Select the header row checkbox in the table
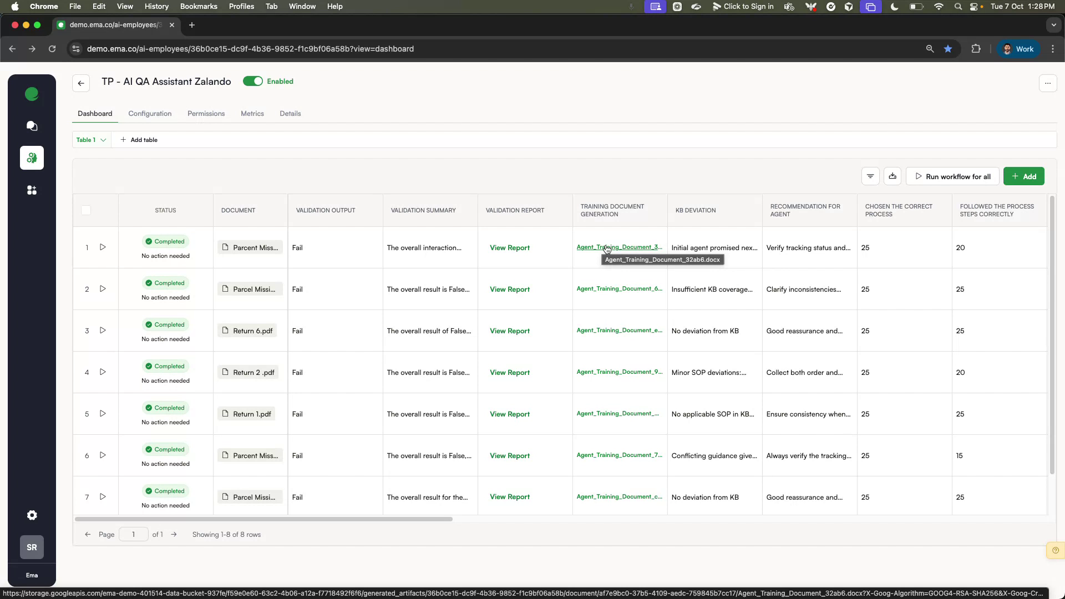Viewport: 1065px width, 599px height. (86, 210)
